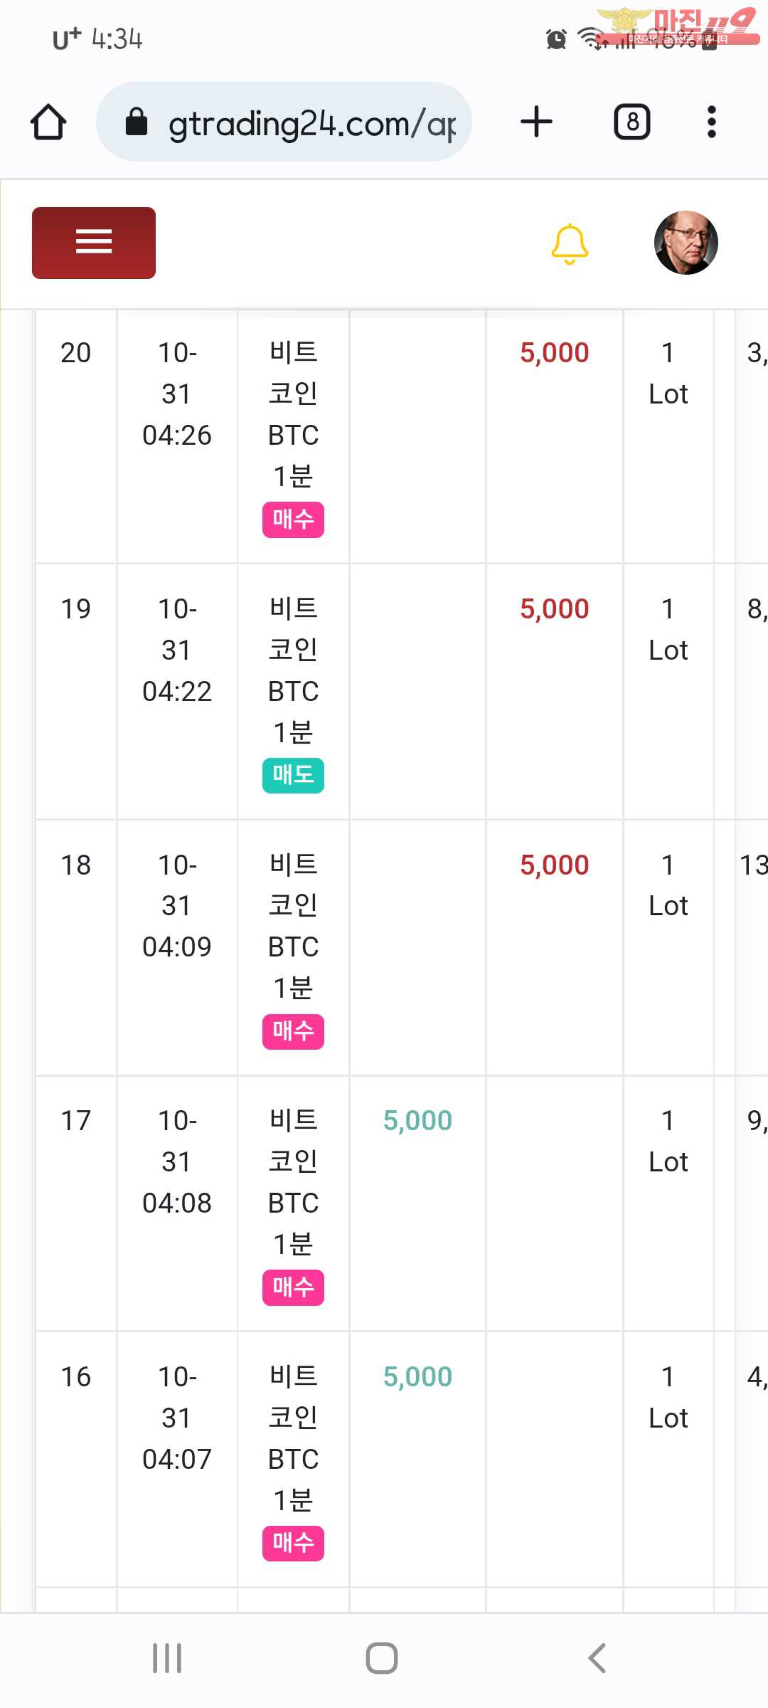Select the 5,000 amount in row 17
This screenshot has width=768, height=1708.
pyautogui.click(x=417, y=1121)
